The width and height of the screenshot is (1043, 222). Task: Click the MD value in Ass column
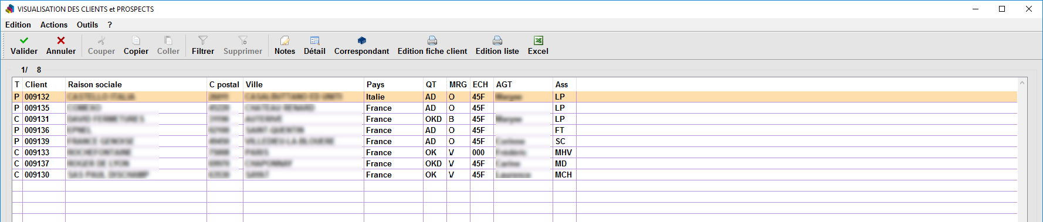pyautogui.click(x=561, y=163)
